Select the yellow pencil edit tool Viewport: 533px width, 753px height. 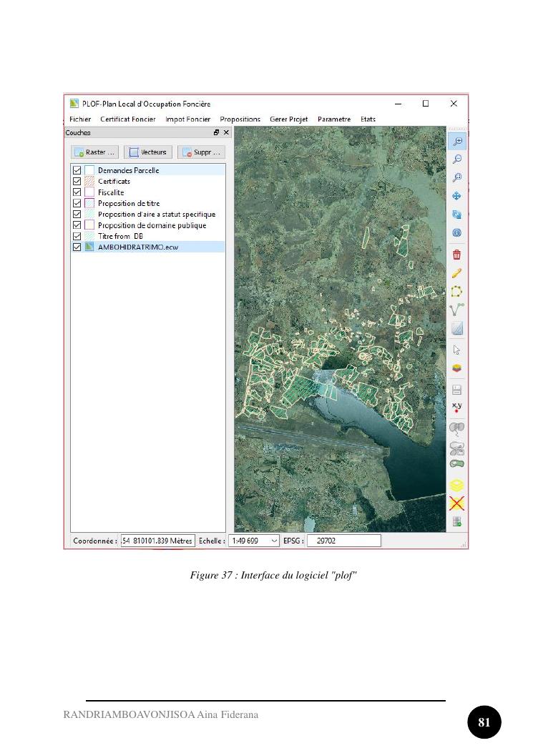(456, 273)
